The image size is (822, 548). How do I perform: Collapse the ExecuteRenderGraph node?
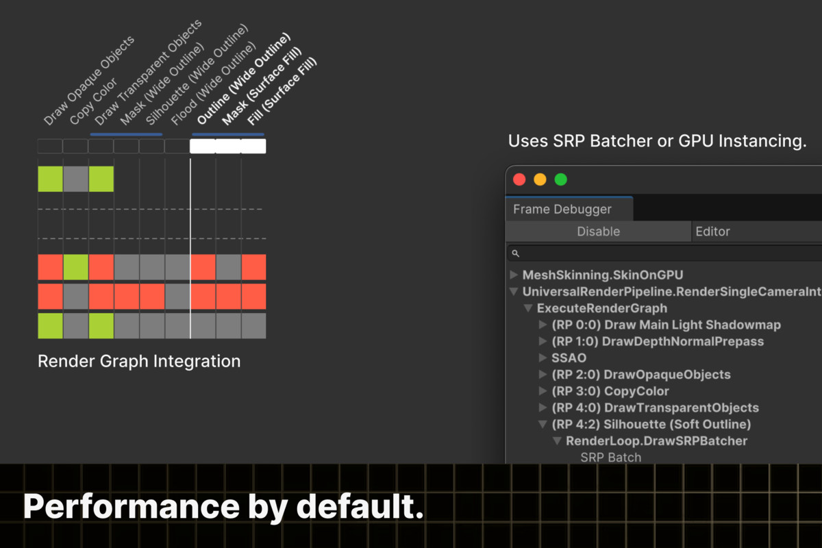pos(528,308)
